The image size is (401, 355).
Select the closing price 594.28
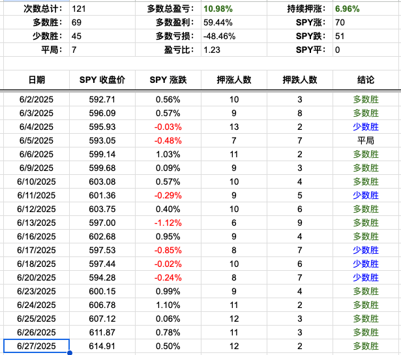tap(102, 278)
